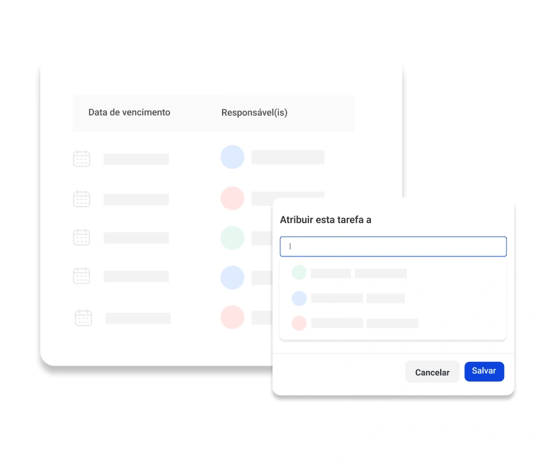Click the calendar icon in the third row
545x461 pixels.
point(81,237)
